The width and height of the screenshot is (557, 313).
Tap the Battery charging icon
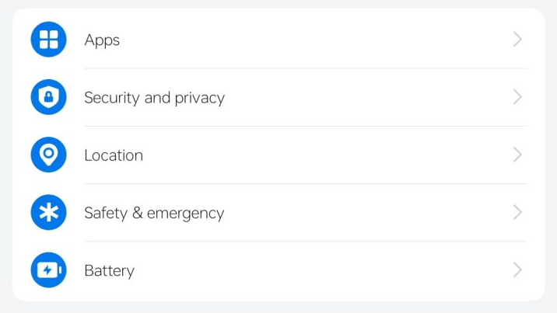point(48,270)
